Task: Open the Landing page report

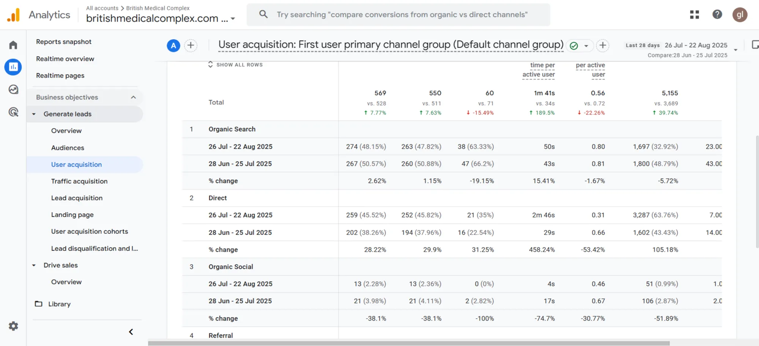Action: (x=72, y=214)
